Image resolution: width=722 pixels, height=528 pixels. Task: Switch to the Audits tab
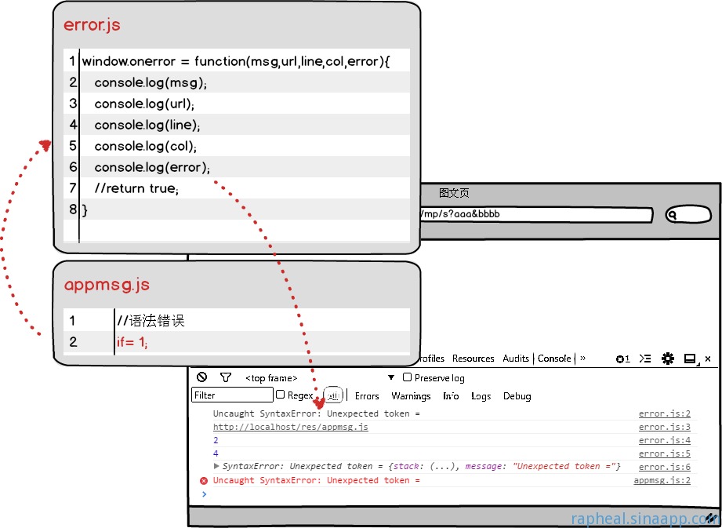[516, 359]
